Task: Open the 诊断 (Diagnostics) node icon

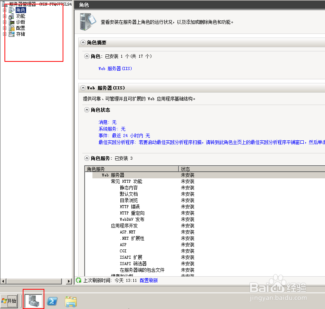Action: pyautogui.click(x=12, y=22)
